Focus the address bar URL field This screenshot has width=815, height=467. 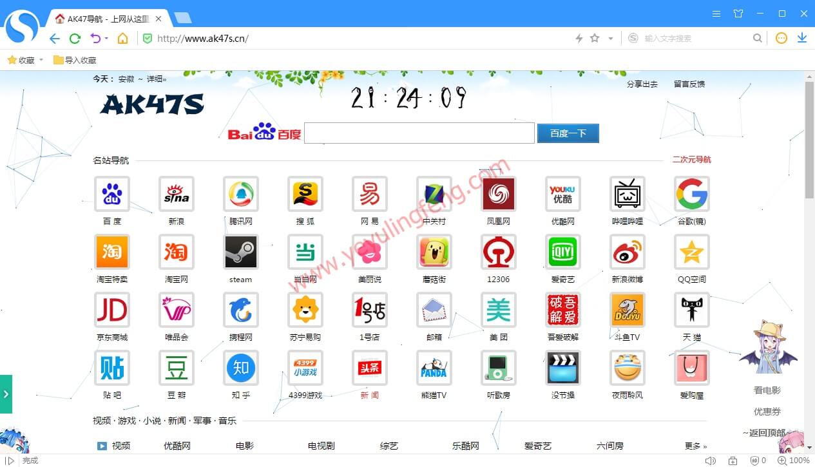pyautogui.click(x=361, y=39)
